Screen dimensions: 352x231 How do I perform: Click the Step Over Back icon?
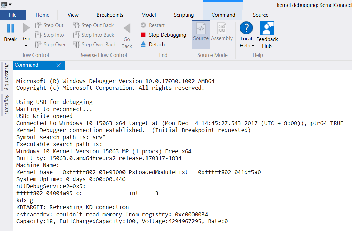point(76,45)
